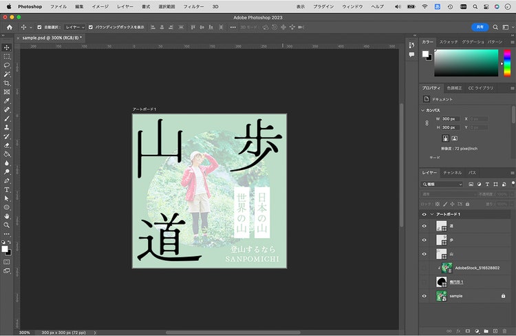Select the History Brush tool
Screen dimensions: 516x336
coord(7,136)
